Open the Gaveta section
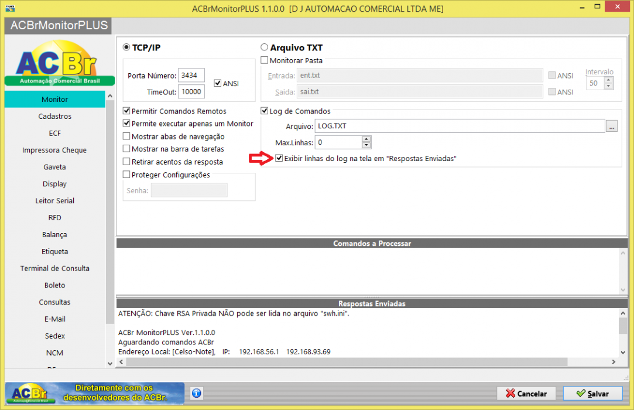The image size is (634, 410). 55,167
